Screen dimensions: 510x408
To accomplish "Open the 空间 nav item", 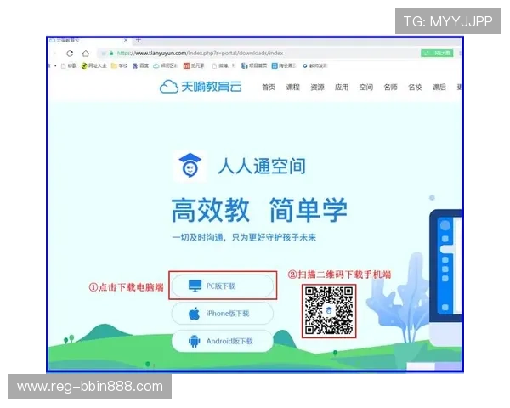I will point(366,88).
